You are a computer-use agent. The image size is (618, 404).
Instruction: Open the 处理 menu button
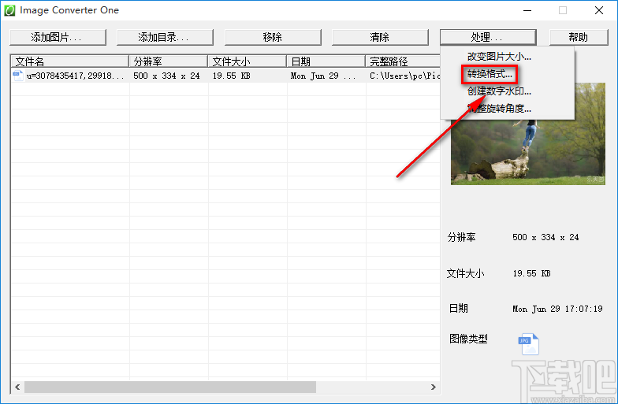tap(488, 38)
